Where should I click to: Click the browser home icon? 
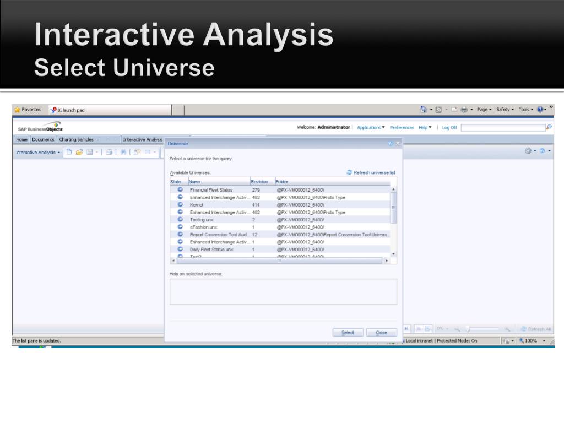(x=424, y=110)
